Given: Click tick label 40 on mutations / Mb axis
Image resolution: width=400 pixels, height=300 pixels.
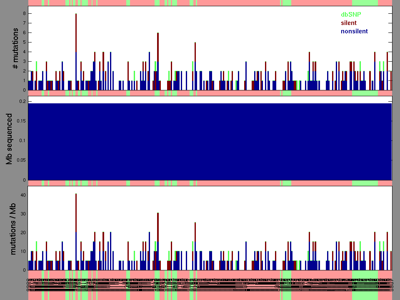Looking at the screenshot, I should click(23, 195).
